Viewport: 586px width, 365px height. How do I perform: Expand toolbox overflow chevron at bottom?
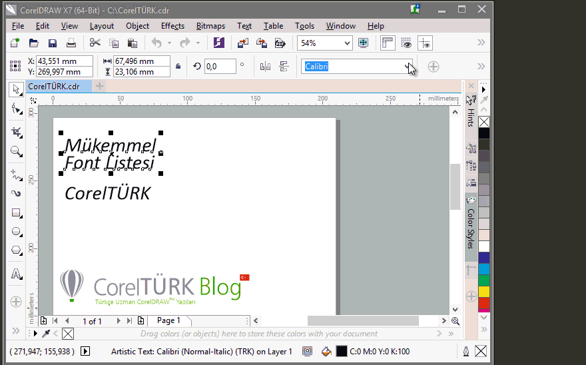pyautogui.click(x=16, y=330)
